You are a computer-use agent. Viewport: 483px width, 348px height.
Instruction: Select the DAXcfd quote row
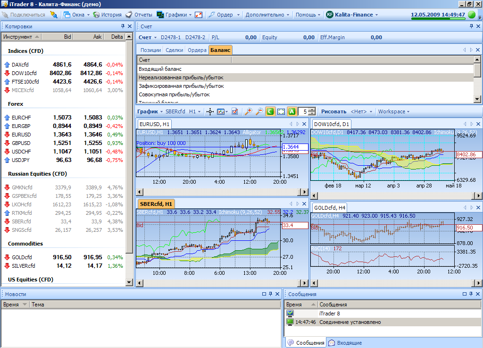64,65
